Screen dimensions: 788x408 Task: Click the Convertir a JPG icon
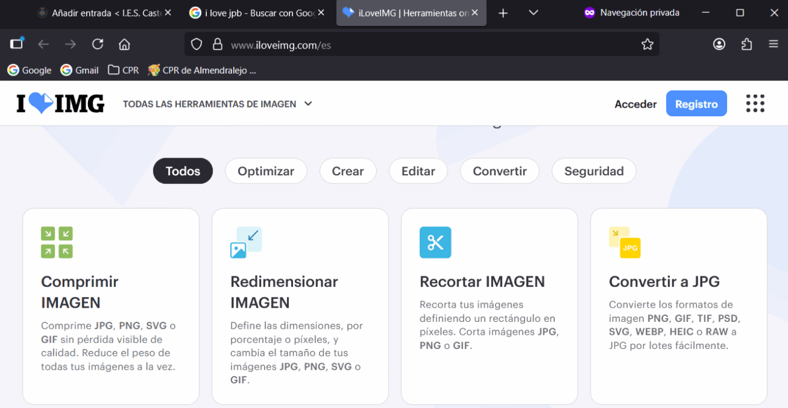pos(624,242)
